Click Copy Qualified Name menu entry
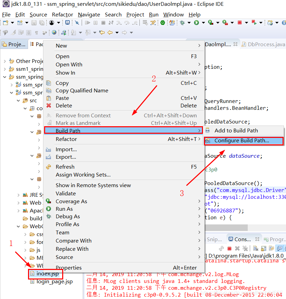The height and width of the screenshot is (299, 286). pos(124,91)
